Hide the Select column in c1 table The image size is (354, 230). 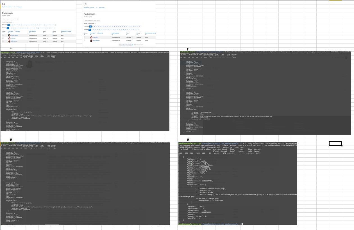3,33
